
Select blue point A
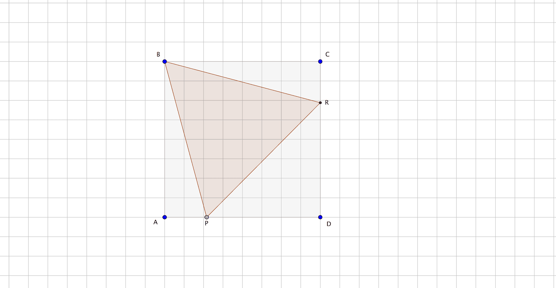point(165,217)
